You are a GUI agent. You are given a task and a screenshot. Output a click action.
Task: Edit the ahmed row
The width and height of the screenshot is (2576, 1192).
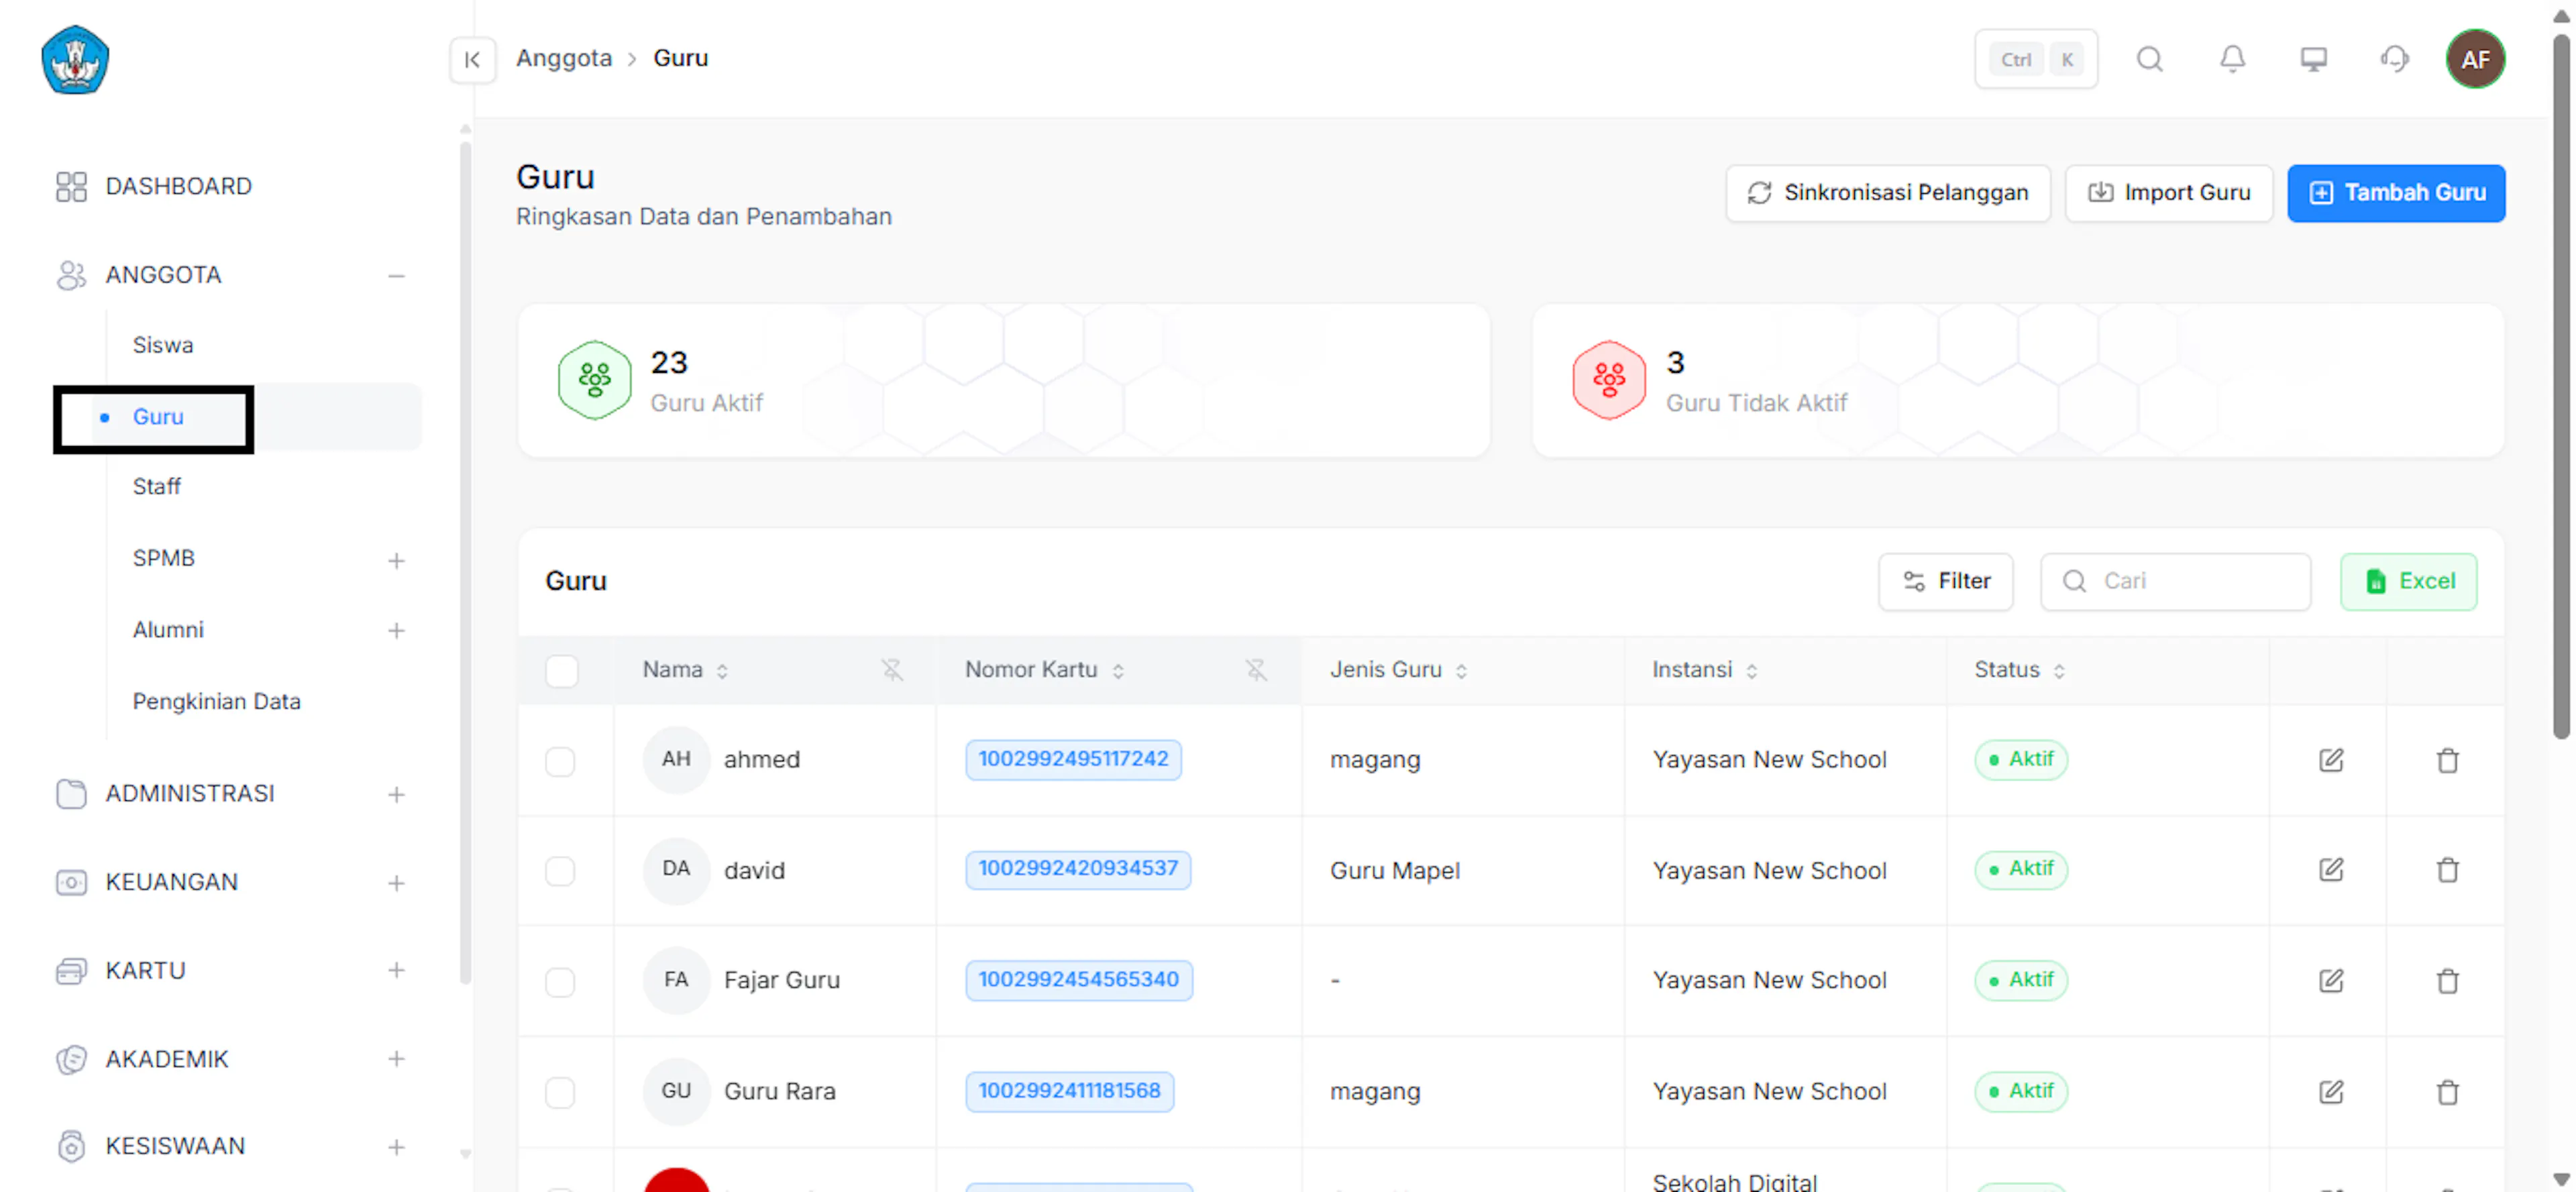2330,760
